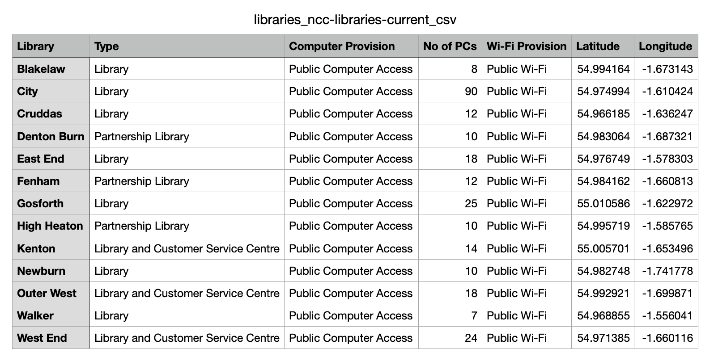Select the Kenton row name cell

[x=51, y=248]
